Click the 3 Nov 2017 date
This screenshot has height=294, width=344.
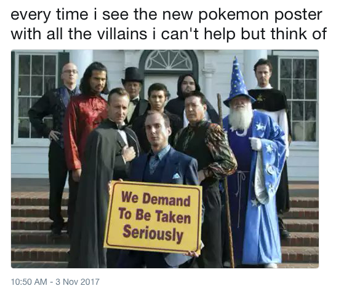(78, 282)
